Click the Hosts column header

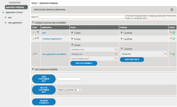pos(94,27)
